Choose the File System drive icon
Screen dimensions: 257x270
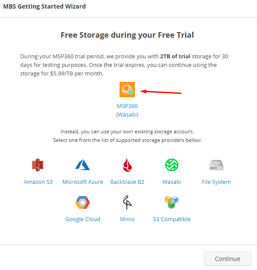click(216, 165)
